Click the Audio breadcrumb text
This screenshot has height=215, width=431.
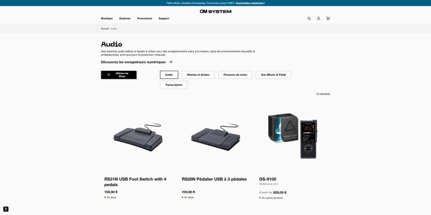pos(114,28)
